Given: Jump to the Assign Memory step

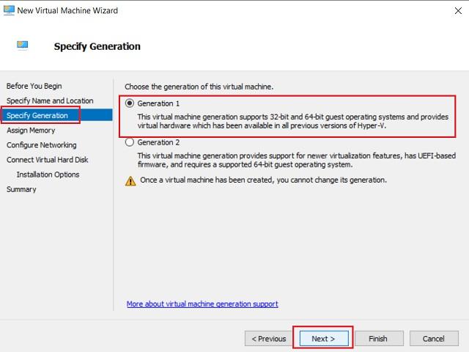Looking at the screenshot, I should [31, 131].
